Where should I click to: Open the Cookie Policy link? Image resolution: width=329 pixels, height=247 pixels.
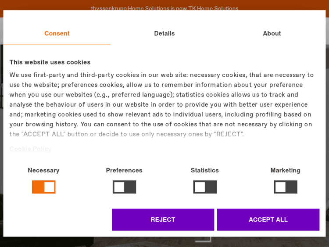coord(30,149)
